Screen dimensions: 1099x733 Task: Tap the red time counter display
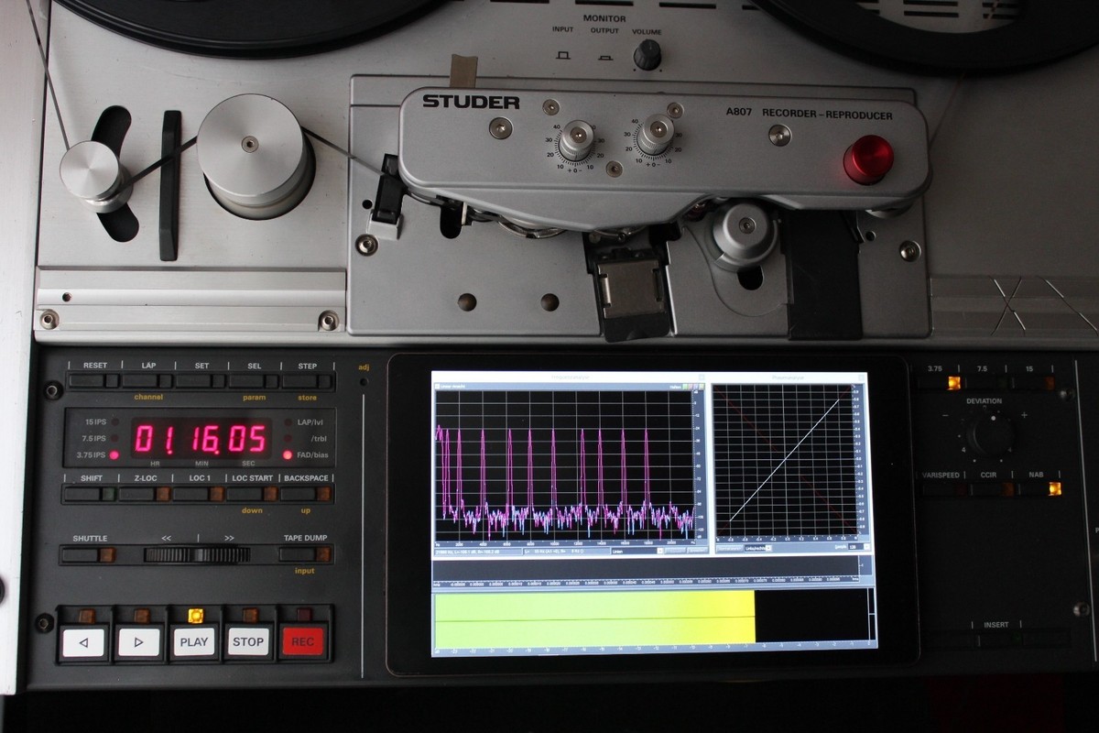(x=201, y=439)
